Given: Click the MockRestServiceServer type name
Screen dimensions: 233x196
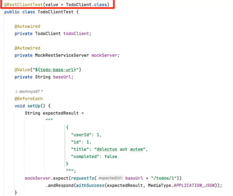Looking at the screenshot, I should click(62, 55).
